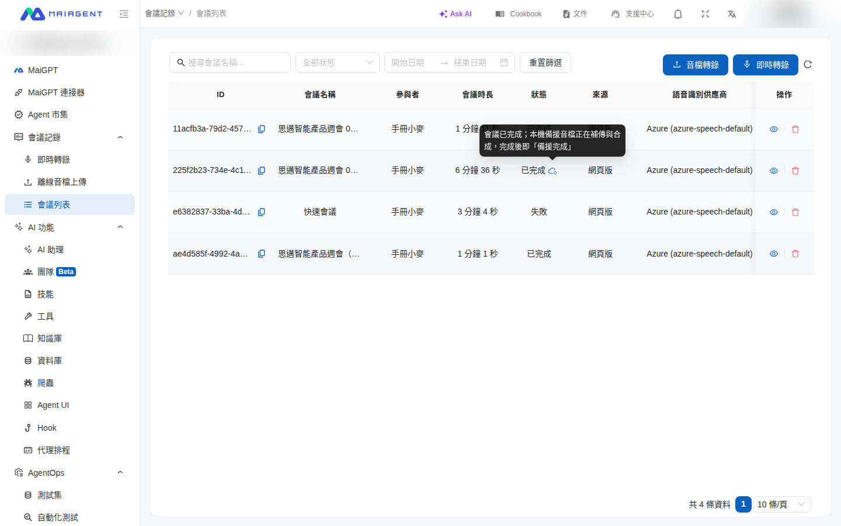View details of 11acfb3a meeting
Viewport: 841px width, 526px height.
(x=774, y=129)
